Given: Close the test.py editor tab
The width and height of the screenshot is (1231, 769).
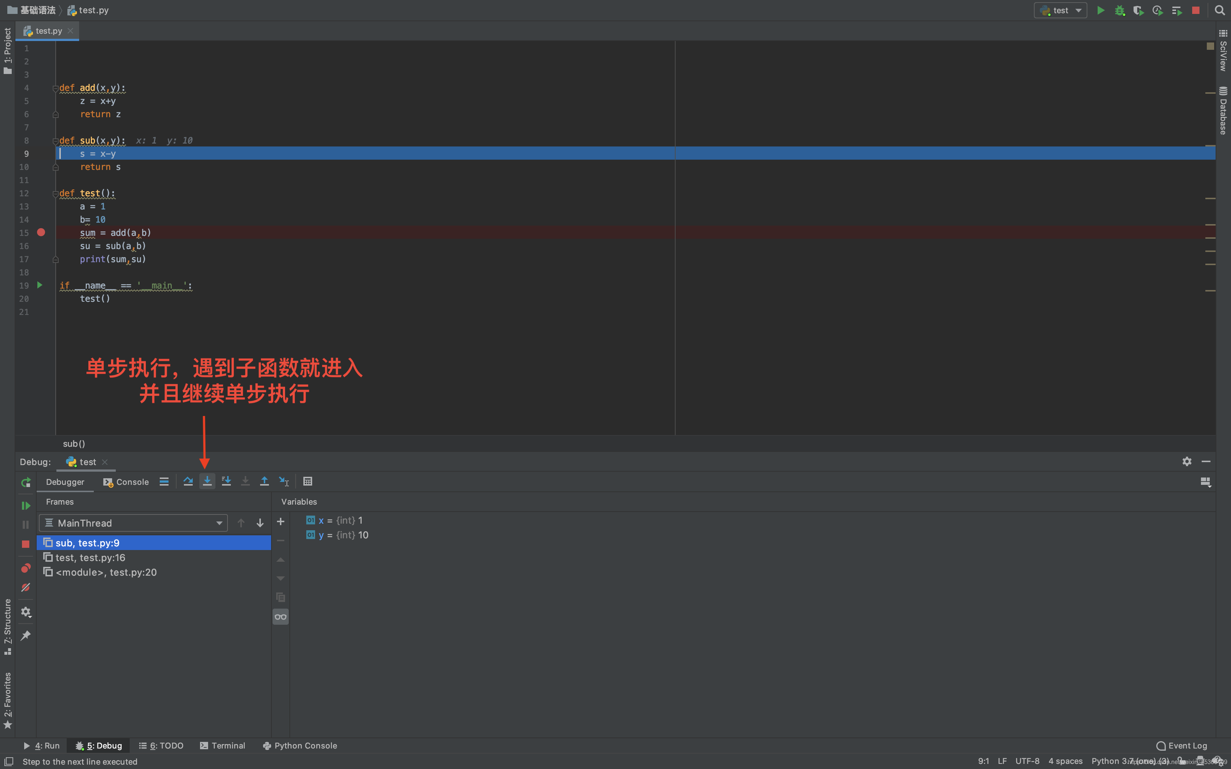Looking at the screenshot, I should 70,31.
